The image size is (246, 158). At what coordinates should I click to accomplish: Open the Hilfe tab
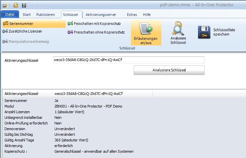coord(147,15)
